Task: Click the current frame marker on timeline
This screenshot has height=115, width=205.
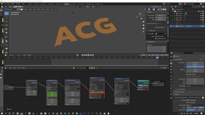Action: pos(157,57)
